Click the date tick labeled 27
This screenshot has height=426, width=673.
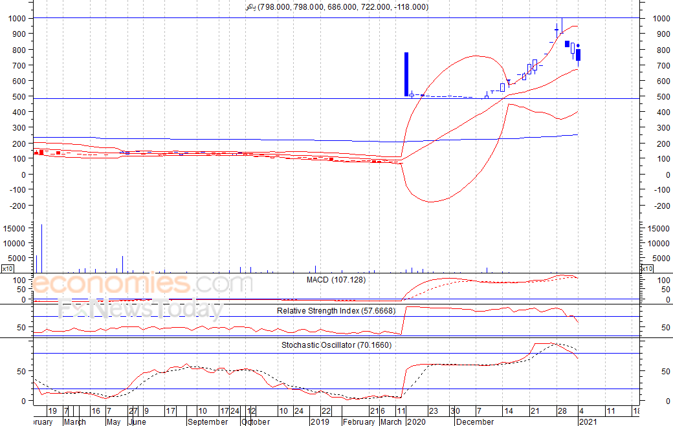tap(133, 411)
